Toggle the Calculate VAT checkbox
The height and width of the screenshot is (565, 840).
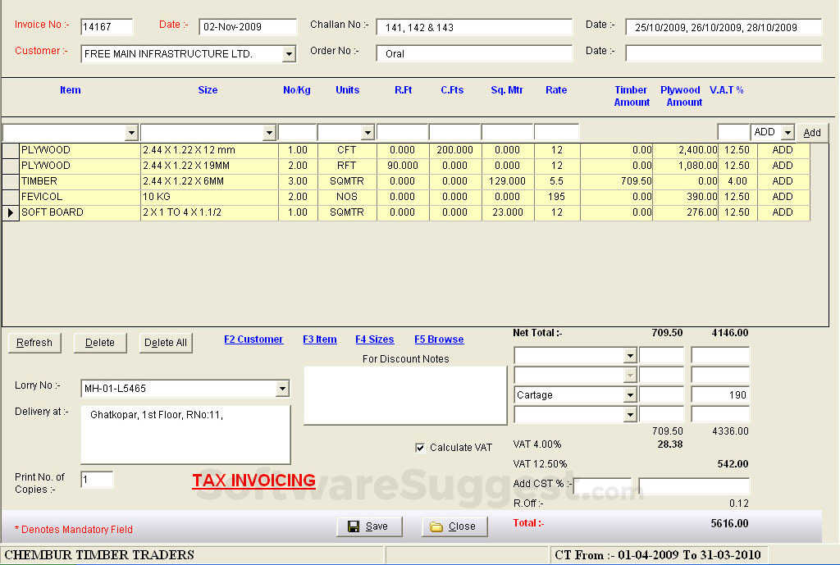click(420, 448)
